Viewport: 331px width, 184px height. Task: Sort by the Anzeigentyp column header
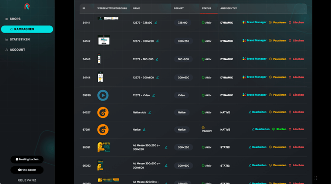(229, 8)
